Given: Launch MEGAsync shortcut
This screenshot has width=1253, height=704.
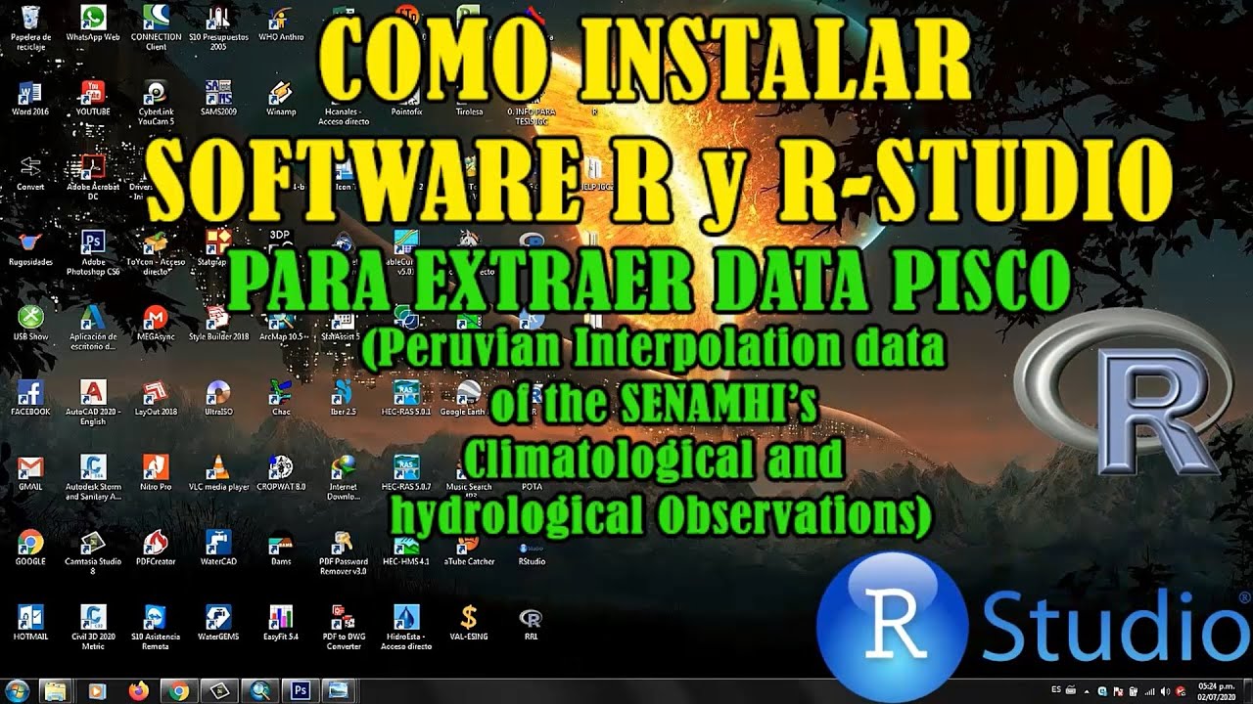Looking at the screenshot, I should pyautogui.click(x=156, y=324).
